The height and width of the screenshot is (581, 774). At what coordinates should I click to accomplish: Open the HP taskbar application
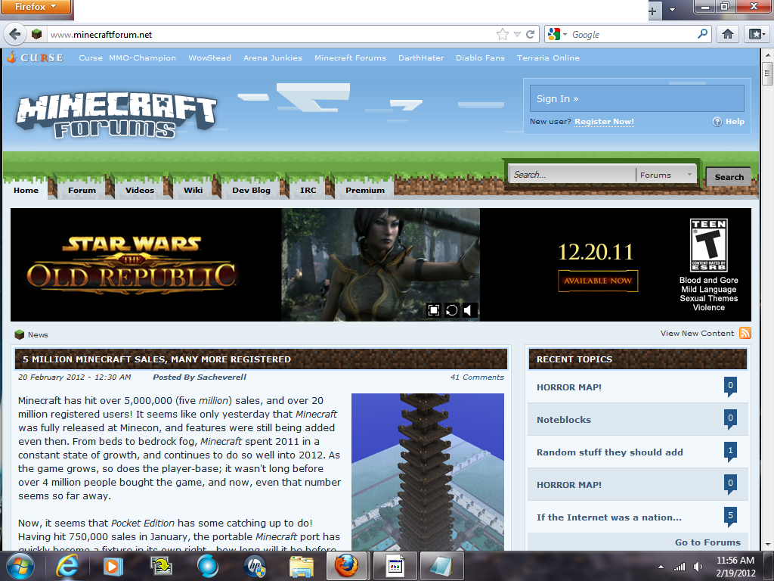(x=255, y=566)
